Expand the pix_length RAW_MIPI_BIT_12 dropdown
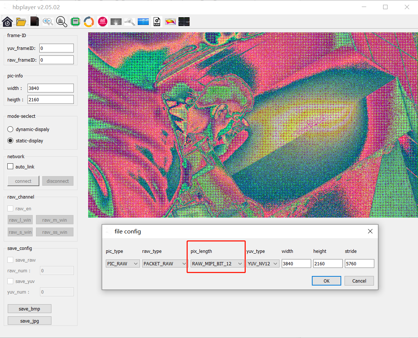Image resolution: width=418 pixels, height=338 pixels. coord(217,264)
